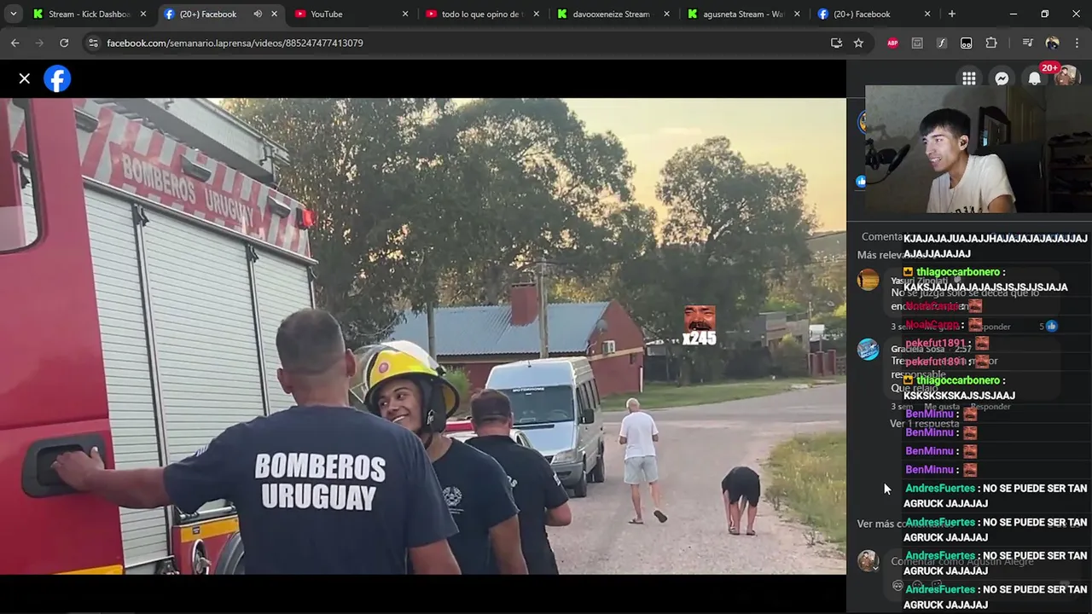Go back to the previous page

(x=15, y=43)
